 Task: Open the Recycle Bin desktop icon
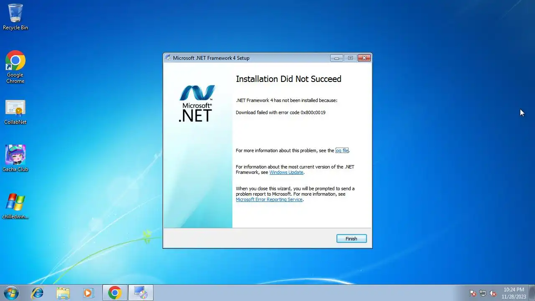click(x=15, y=17)
